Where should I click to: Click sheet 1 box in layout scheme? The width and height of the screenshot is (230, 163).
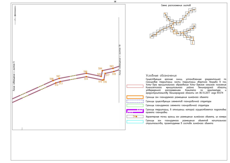pos(193,42)
